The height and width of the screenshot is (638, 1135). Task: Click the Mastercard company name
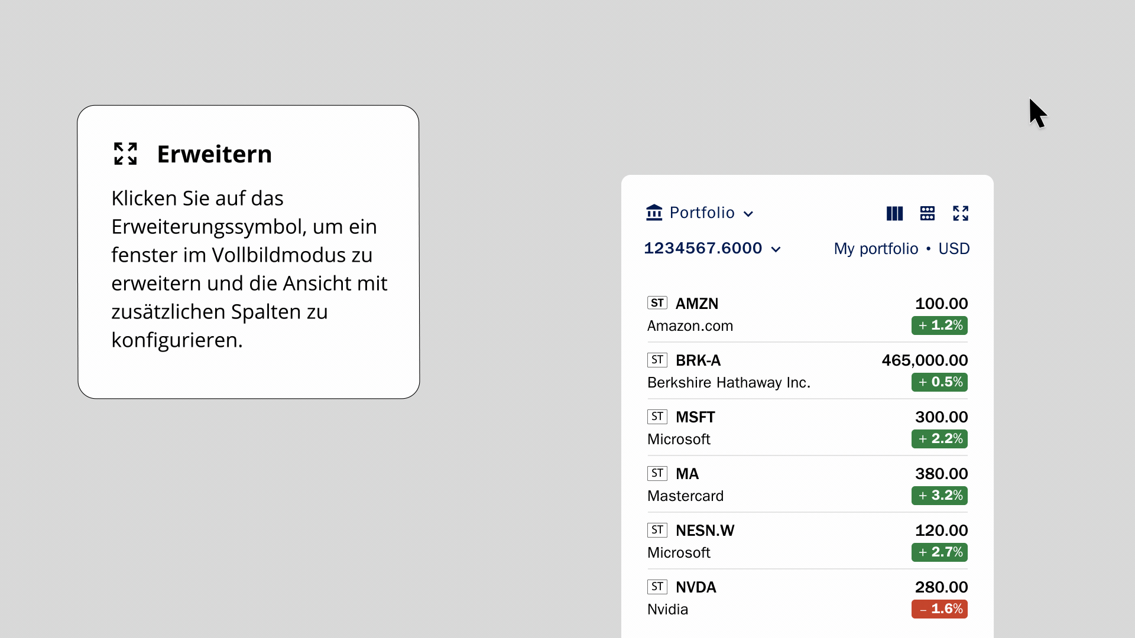pyautogui.click(x=685, y=496)
